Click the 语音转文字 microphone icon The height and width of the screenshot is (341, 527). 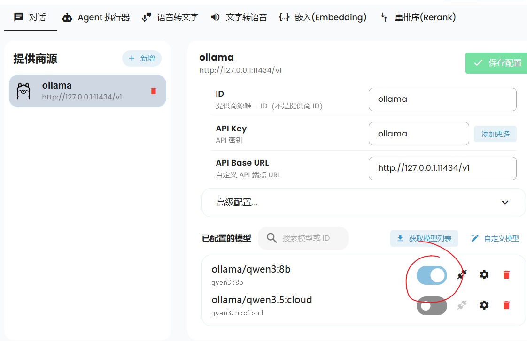coord(146,17)
